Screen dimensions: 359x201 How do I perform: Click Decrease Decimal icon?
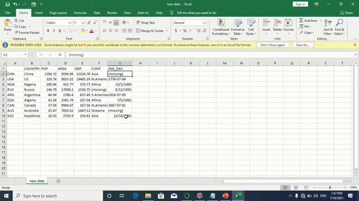coord(204,31)
